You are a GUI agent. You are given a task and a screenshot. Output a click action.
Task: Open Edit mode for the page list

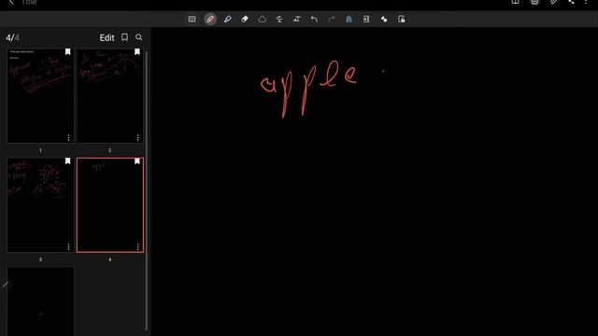(x=107, y=37)
